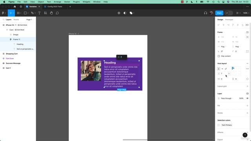Open the Plugins menu
The width and height of the screenshot is (251, 141).
pos(76,2)
